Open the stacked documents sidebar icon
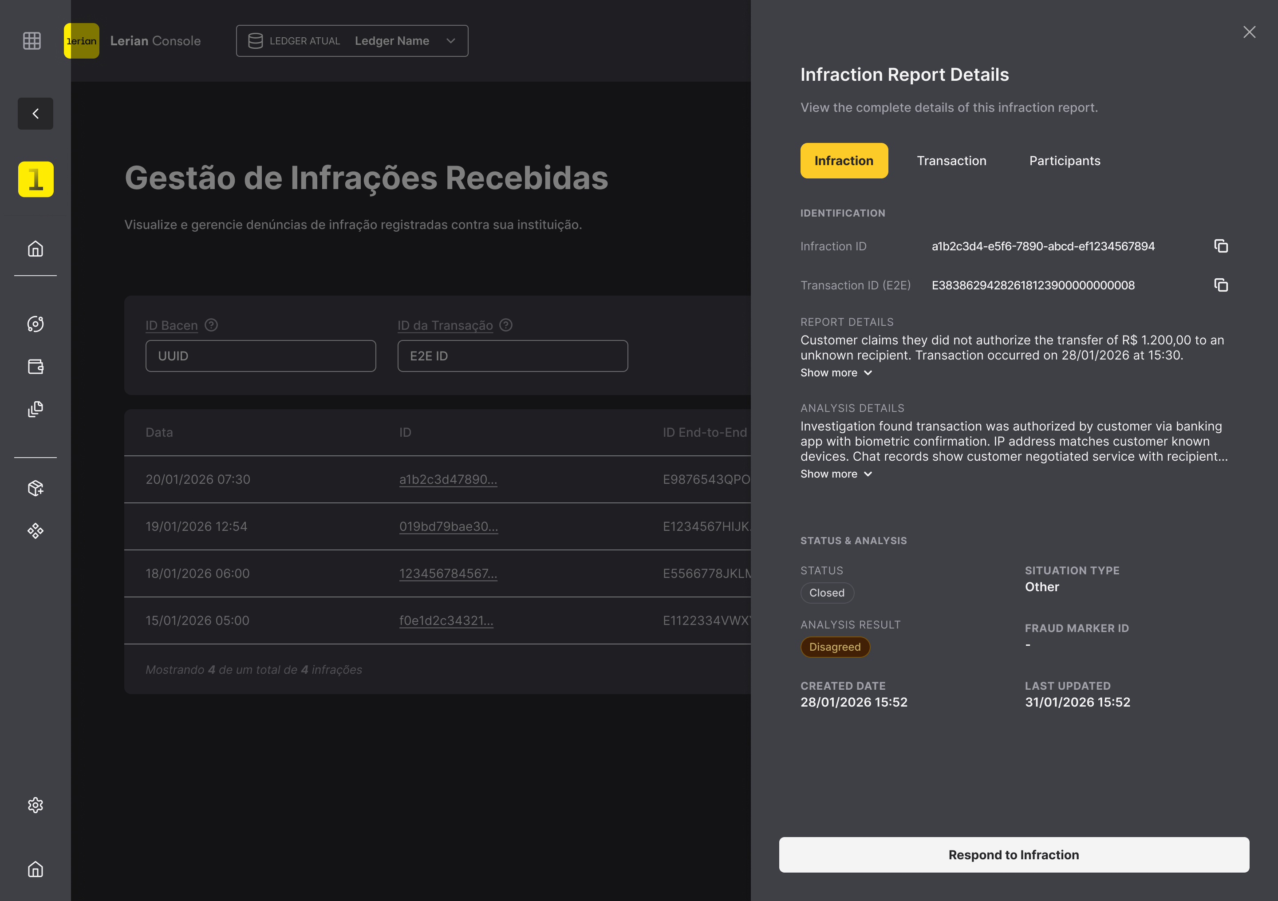 35,409
